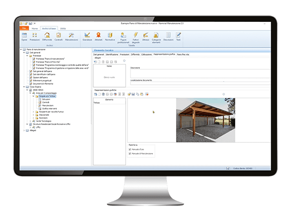Image resolution: width=291 pixels, height=218 pixels.
Task: Switch to the Home ribbon tab
Action: point(35,29)
